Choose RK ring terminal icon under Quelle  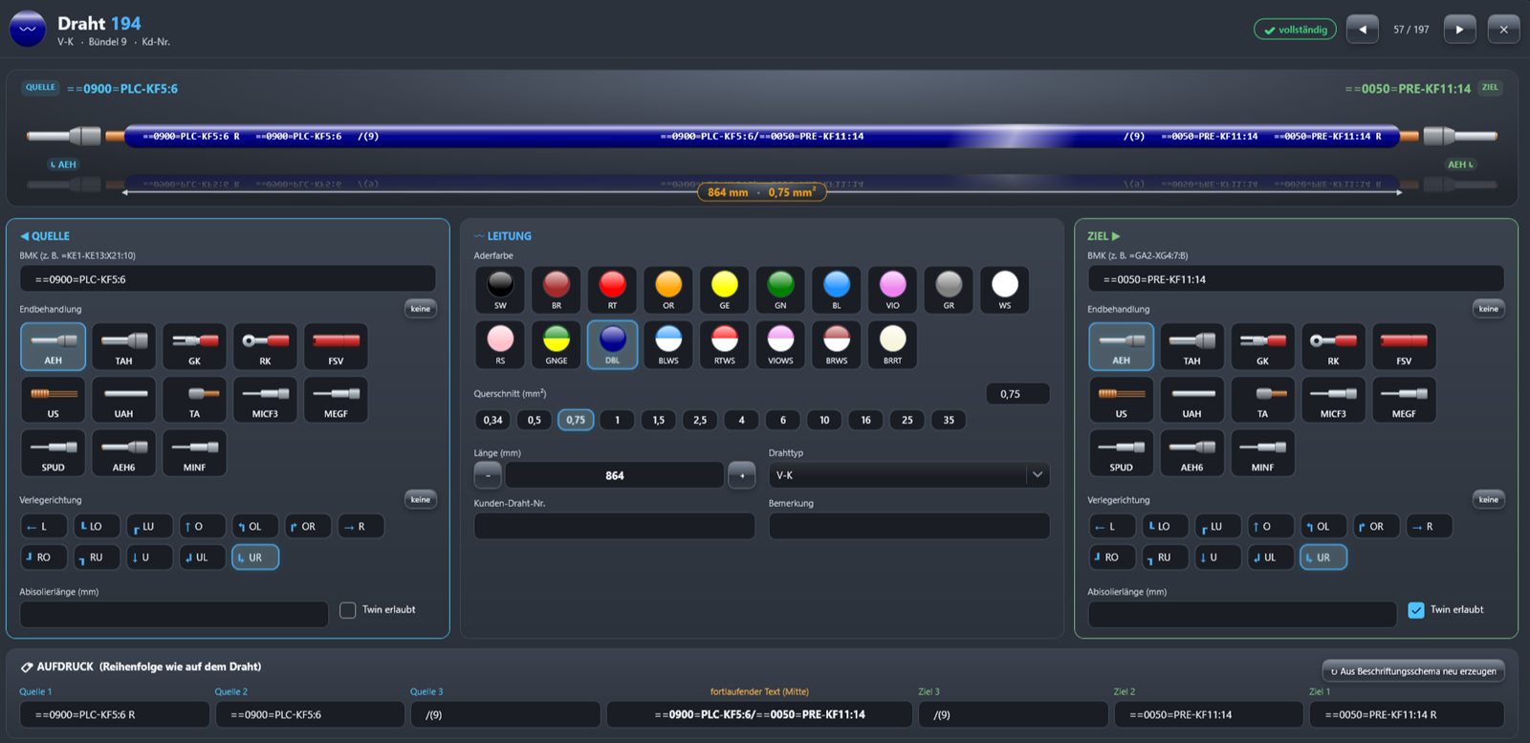coord(265,346)
